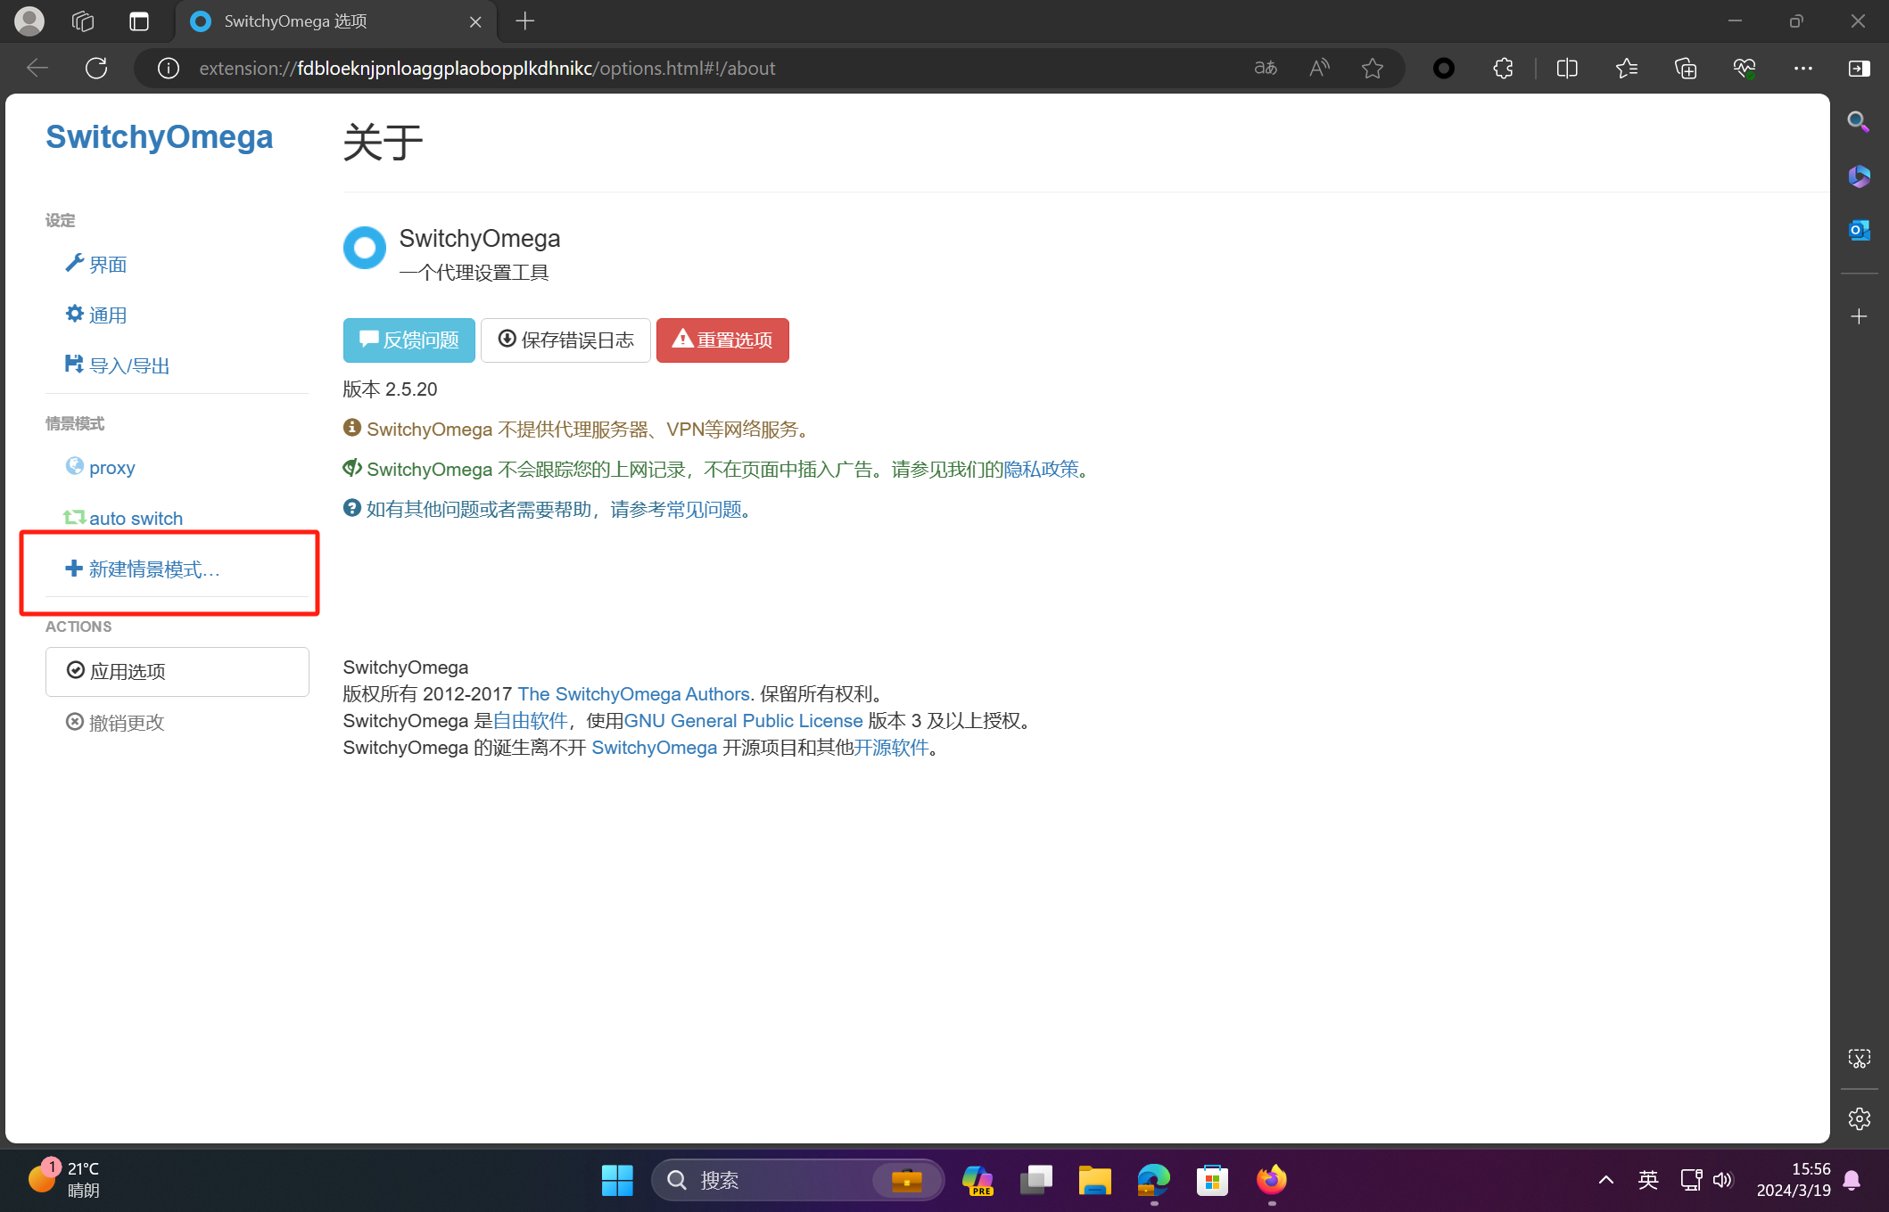This screenshot has width=1889, height=1212.
Task: Open the proxy profile with globe icon
Action: tap(111, 467)
